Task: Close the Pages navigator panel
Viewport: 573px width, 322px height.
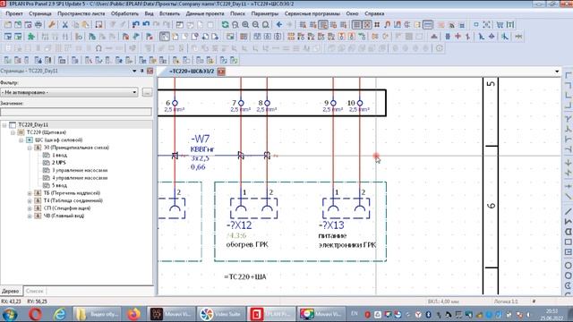Action: [x=150, y=71]
